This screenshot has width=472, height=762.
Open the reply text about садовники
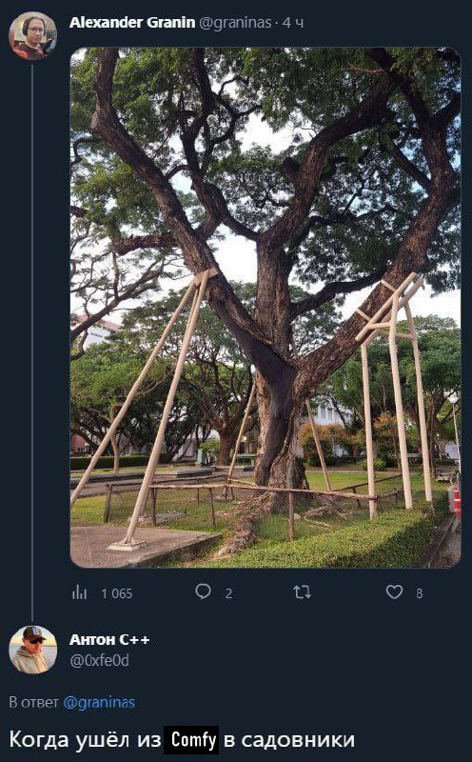click(x=182, y=740)
